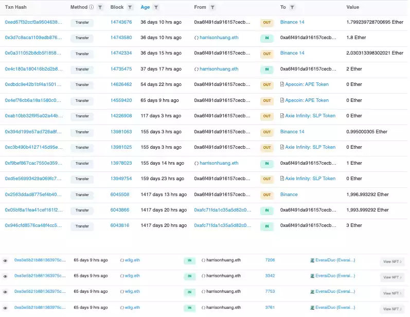Open block 14559420
The width and height of the screenshot is (410, 317).
point(121,100)
